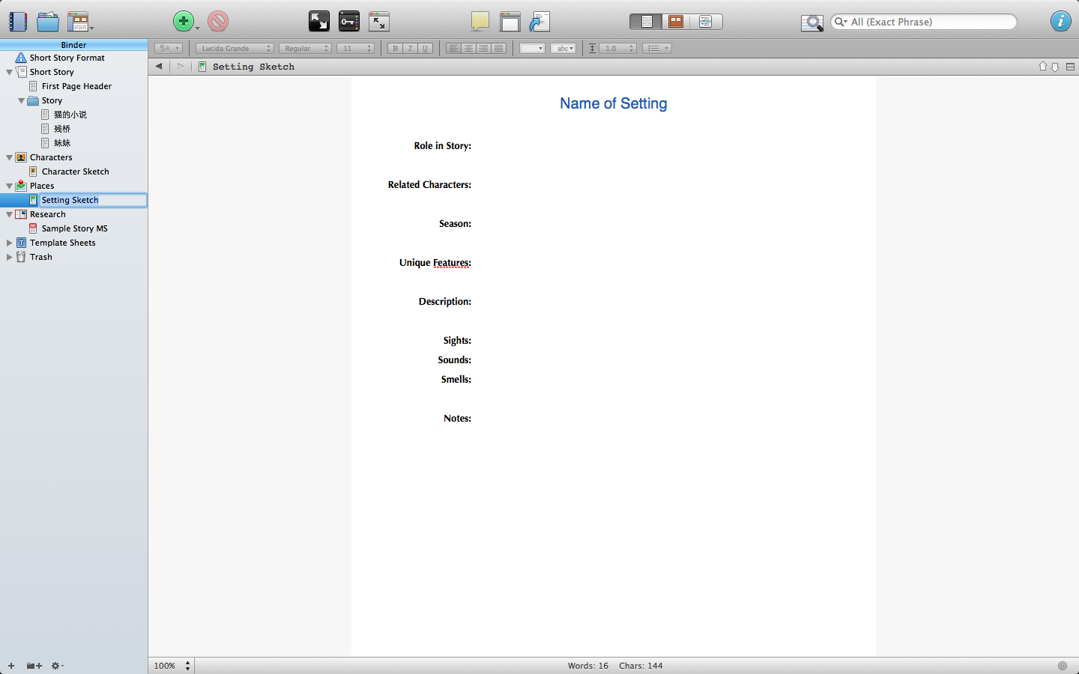Open the View layout toolbar icon
1079x674 pixels.
click(x=79, y=22)
